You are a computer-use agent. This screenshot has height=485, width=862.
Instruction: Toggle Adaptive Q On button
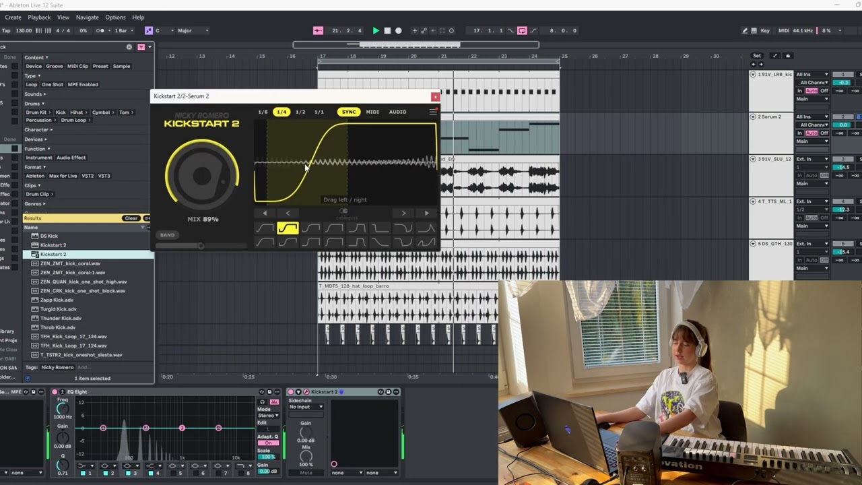coord(268,443)
